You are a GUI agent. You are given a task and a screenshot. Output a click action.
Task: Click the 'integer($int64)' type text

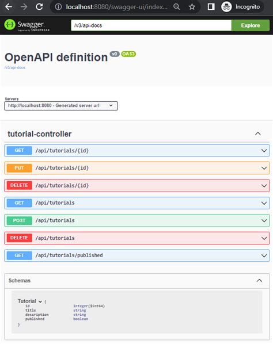89,306
